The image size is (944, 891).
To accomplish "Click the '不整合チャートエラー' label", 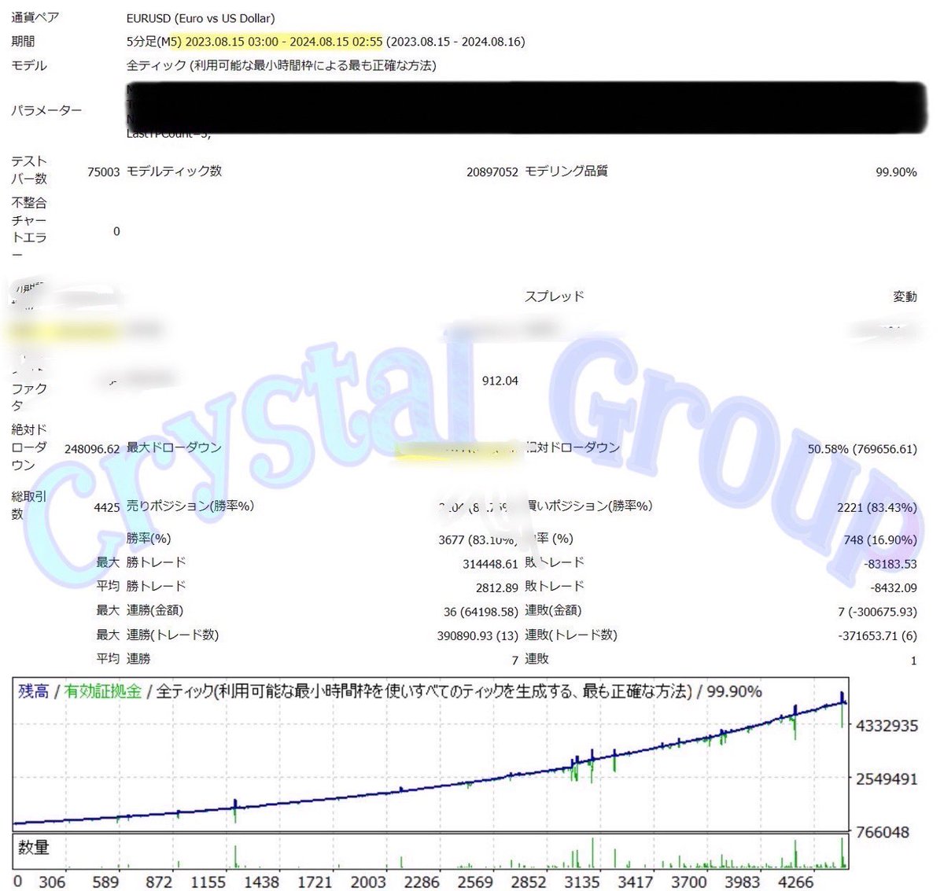I will point(29,229).
